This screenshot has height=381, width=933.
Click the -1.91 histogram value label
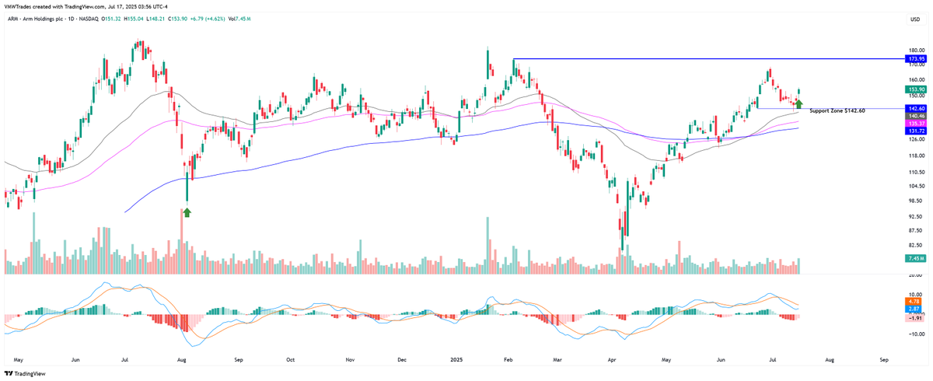point(914,318)
